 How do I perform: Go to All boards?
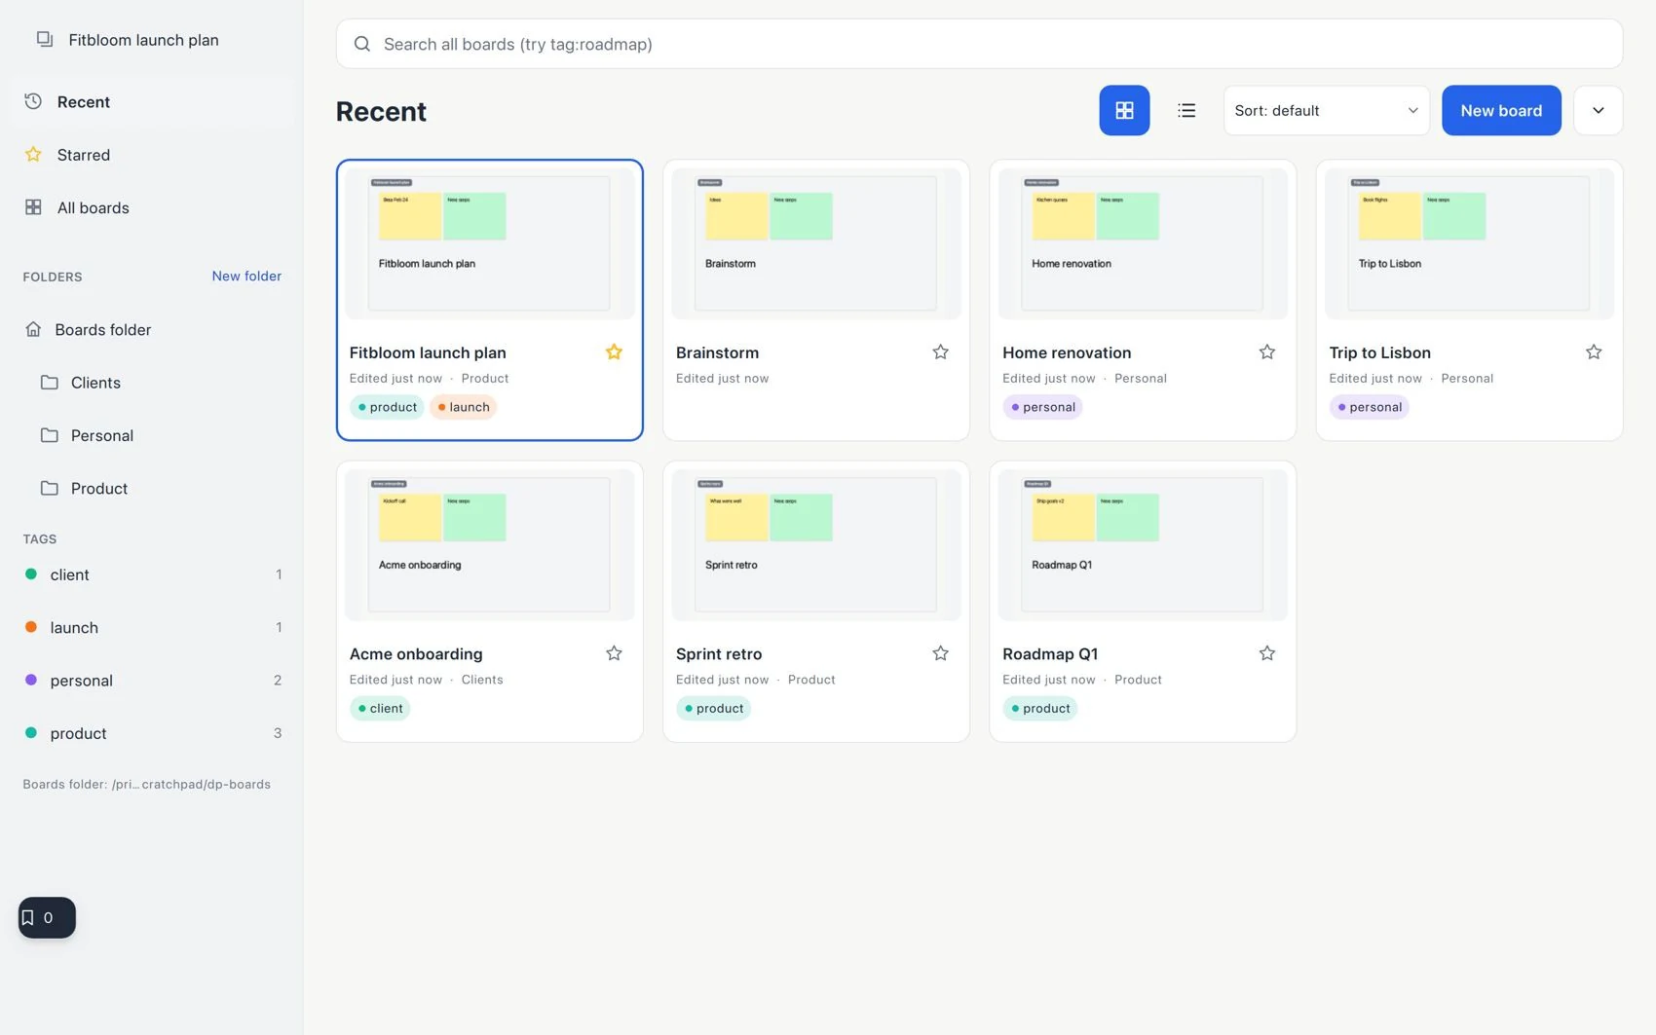pos(152,207)
